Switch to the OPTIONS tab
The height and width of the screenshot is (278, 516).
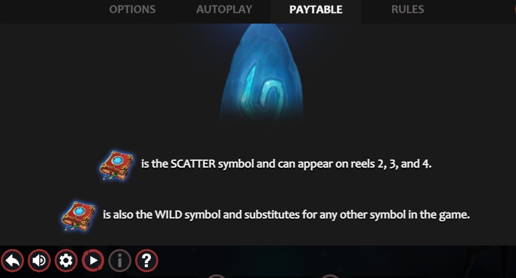(x=132, y=9)
